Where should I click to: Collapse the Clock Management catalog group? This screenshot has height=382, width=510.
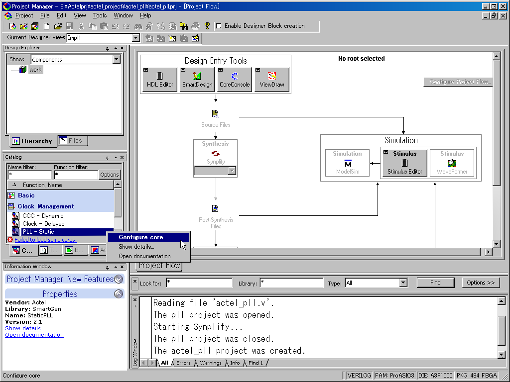pos(11,206)
